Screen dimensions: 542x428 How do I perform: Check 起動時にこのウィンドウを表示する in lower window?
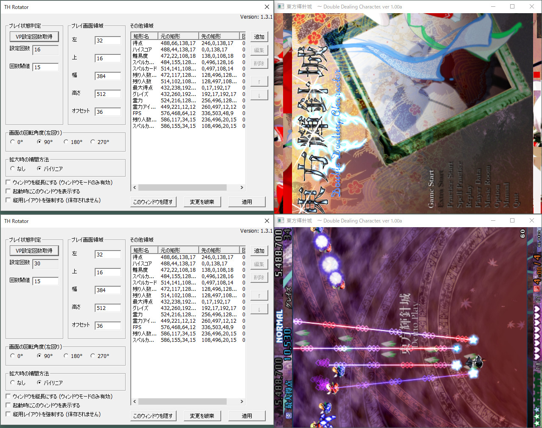click(x=8, y=405)
